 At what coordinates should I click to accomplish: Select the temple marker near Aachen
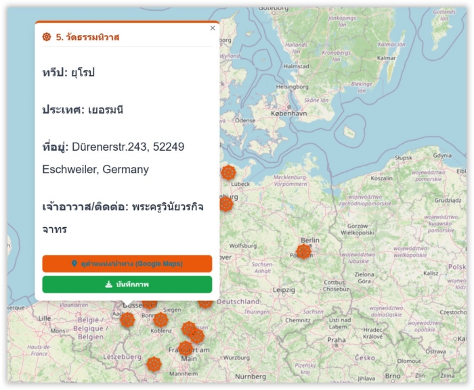127,320
